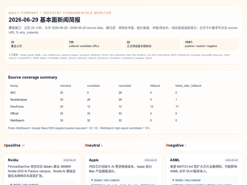Click the 729 collector candidate URLs card

pyautogui.click(x=95, y=44)
